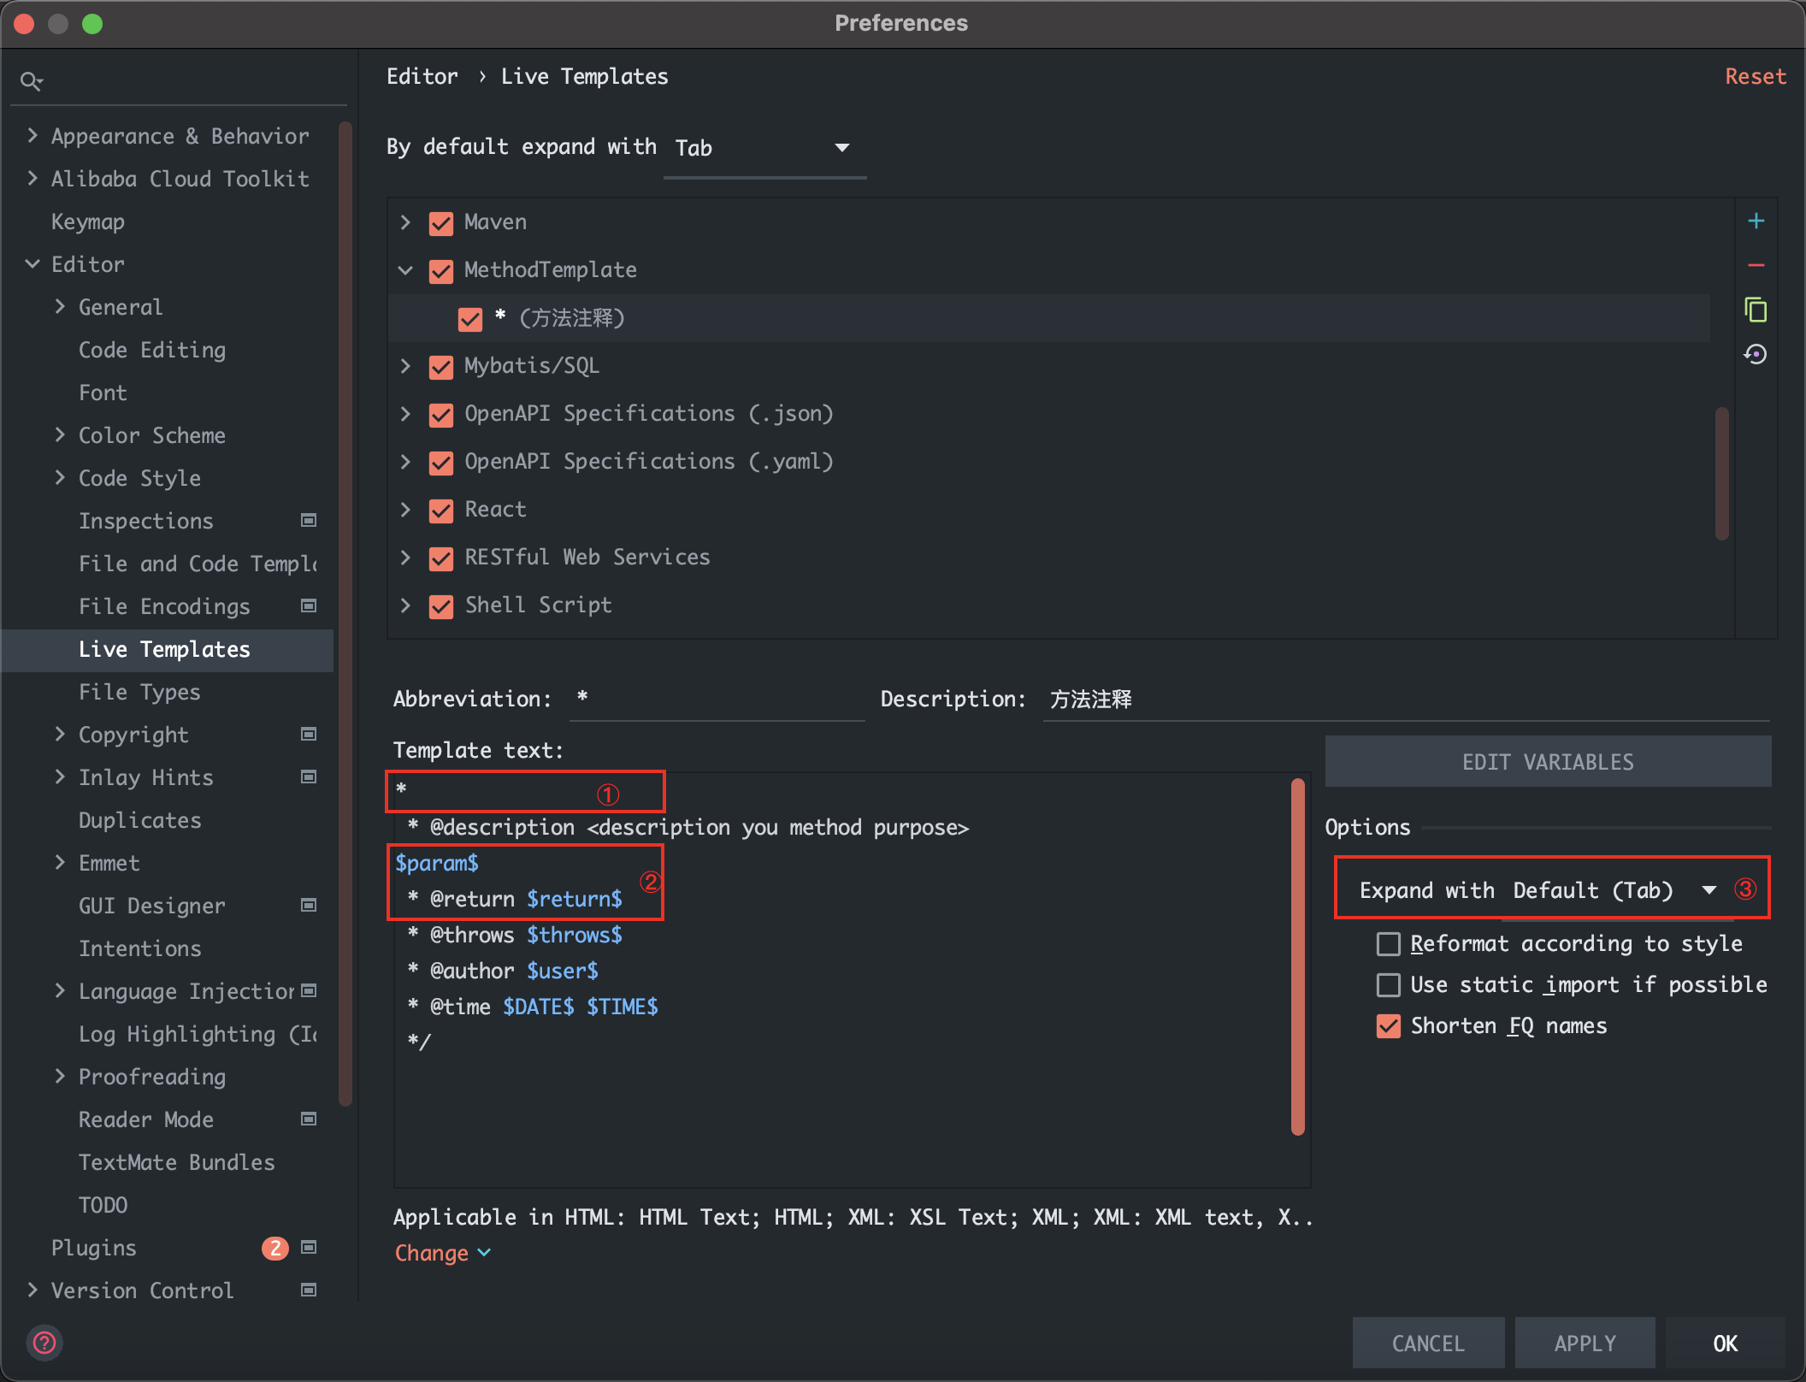Viewport: 1806px width, 1382px height.
Task: Click the minus icon to remove template
Action: (1756, 266)
